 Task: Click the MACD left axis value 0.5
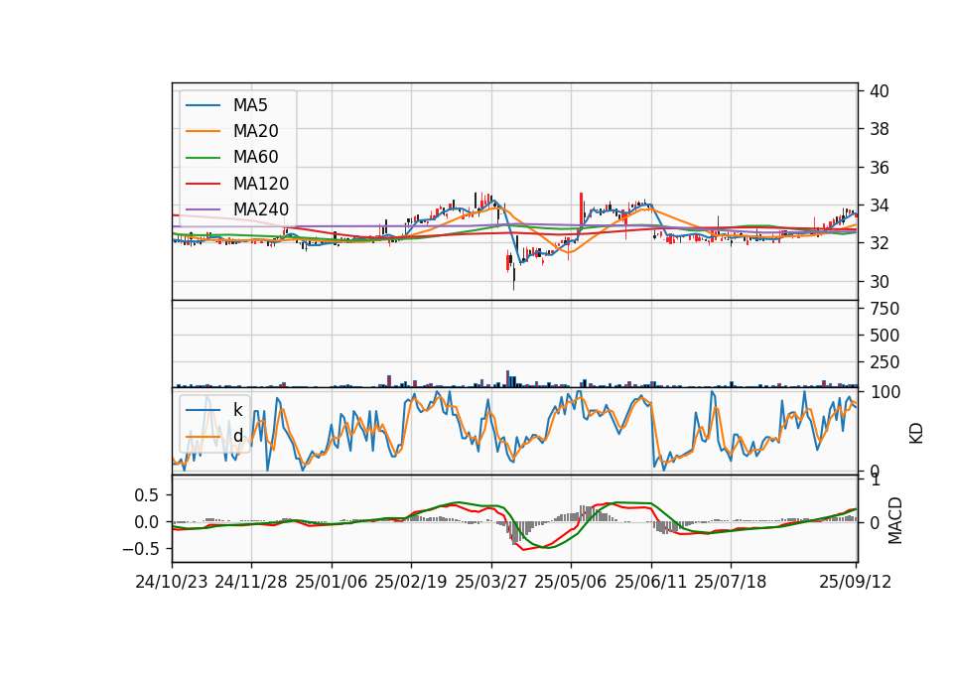pyautogui.click(x=147, y=495)
